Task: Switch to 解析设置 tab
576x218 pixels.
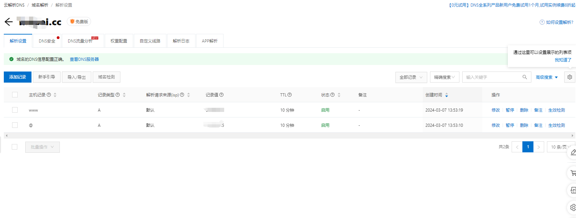Action: coord(18,41)
